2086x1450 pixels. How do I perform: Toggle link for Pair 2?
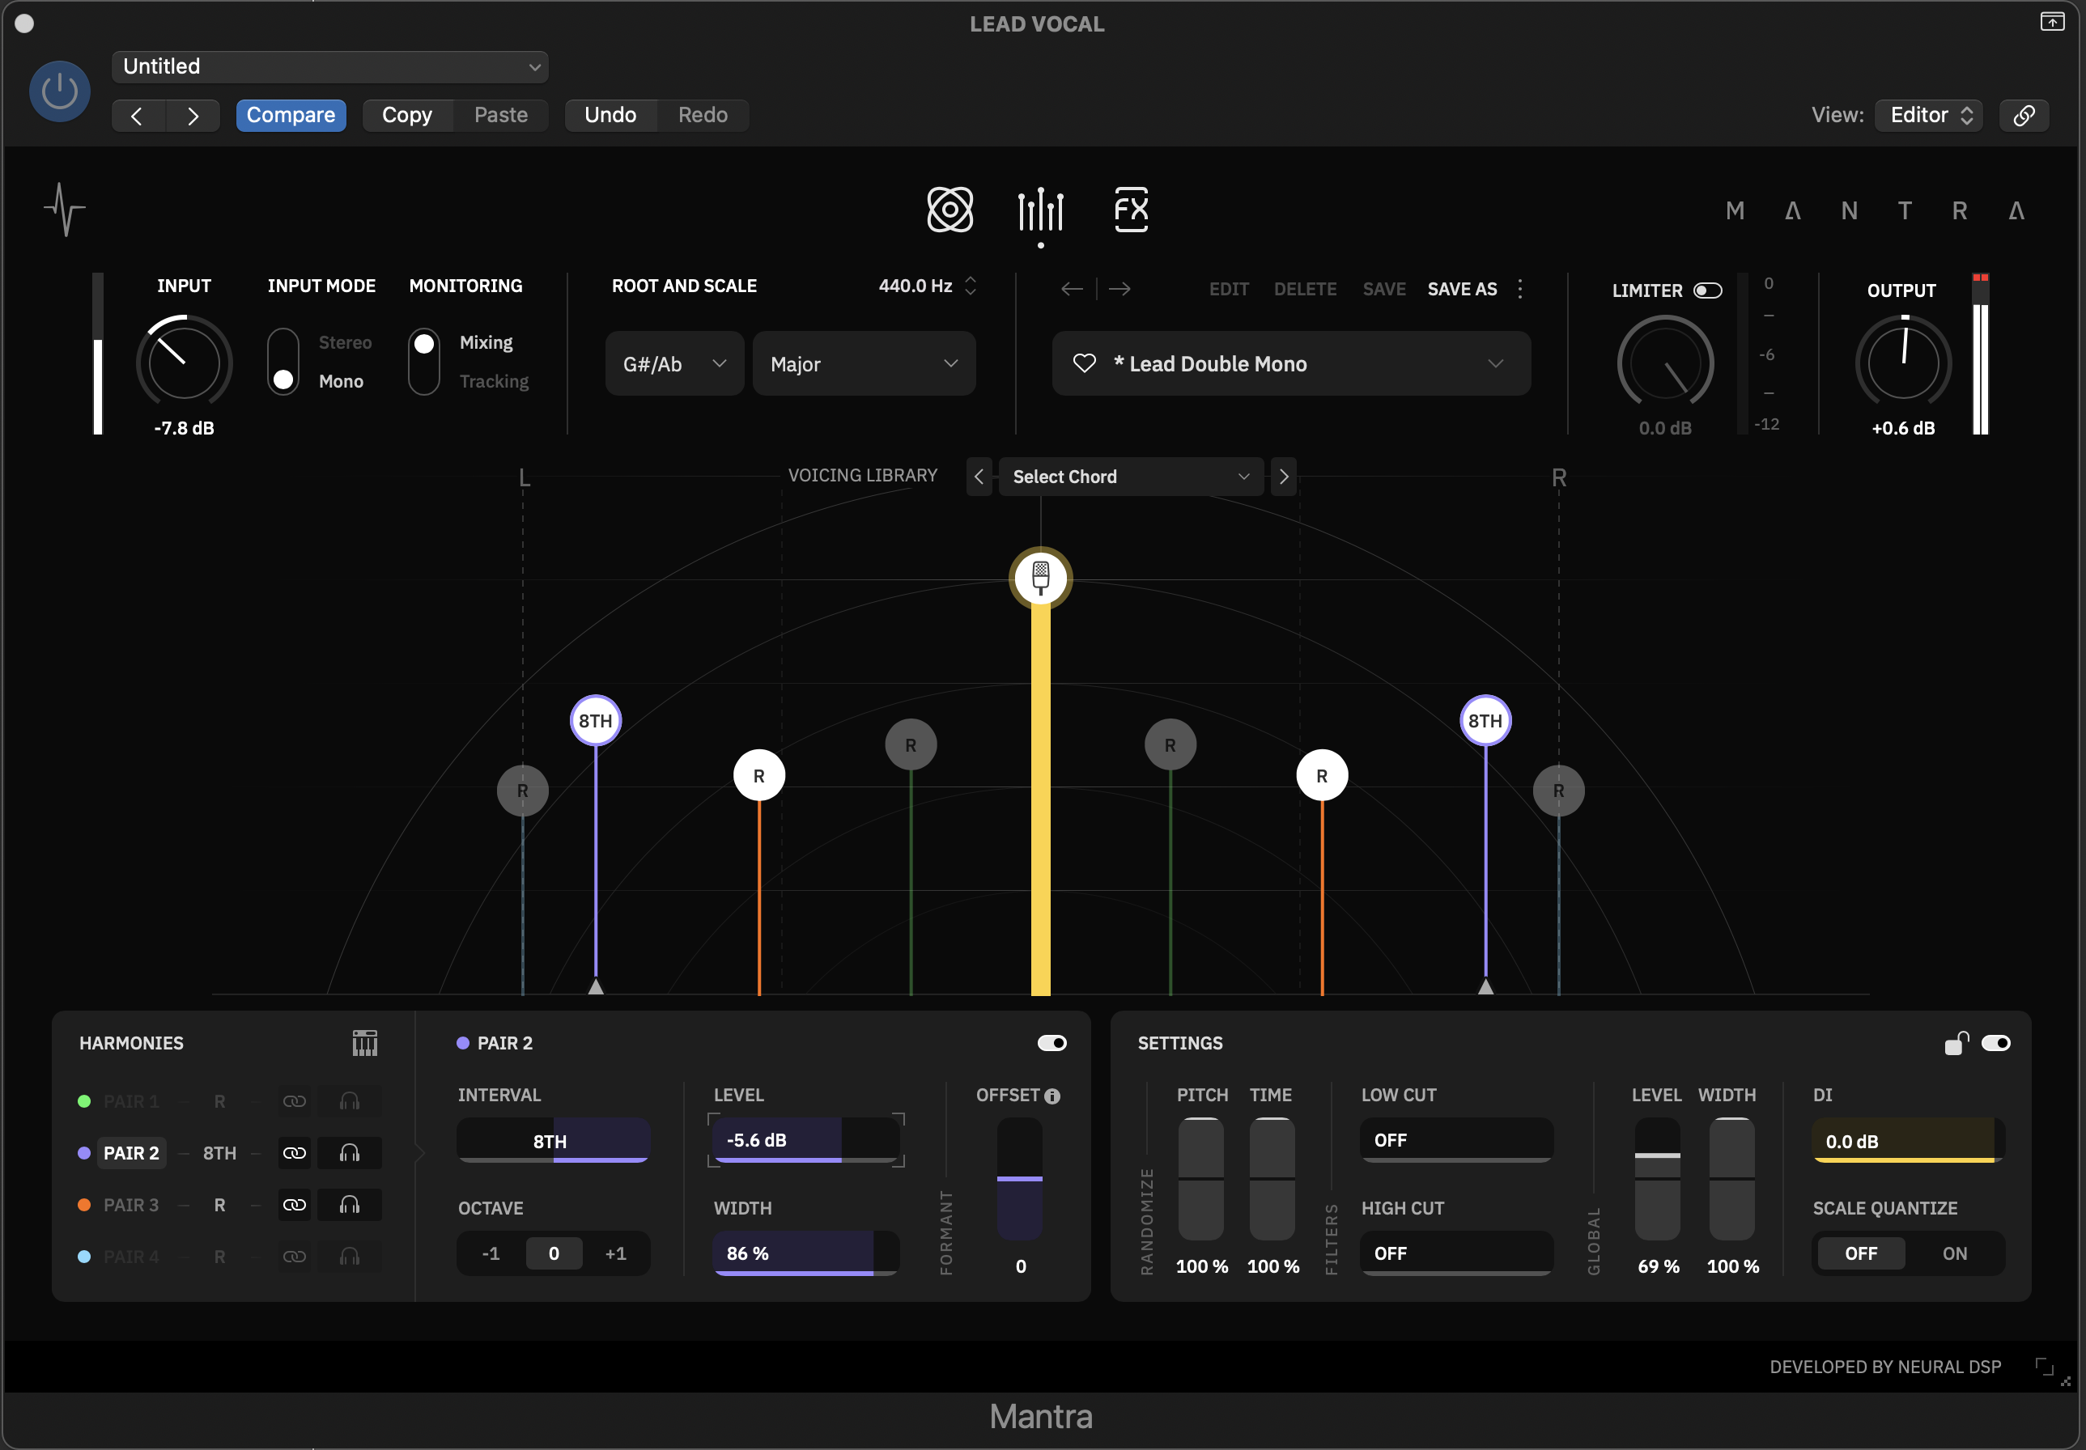pos(295,1153)
